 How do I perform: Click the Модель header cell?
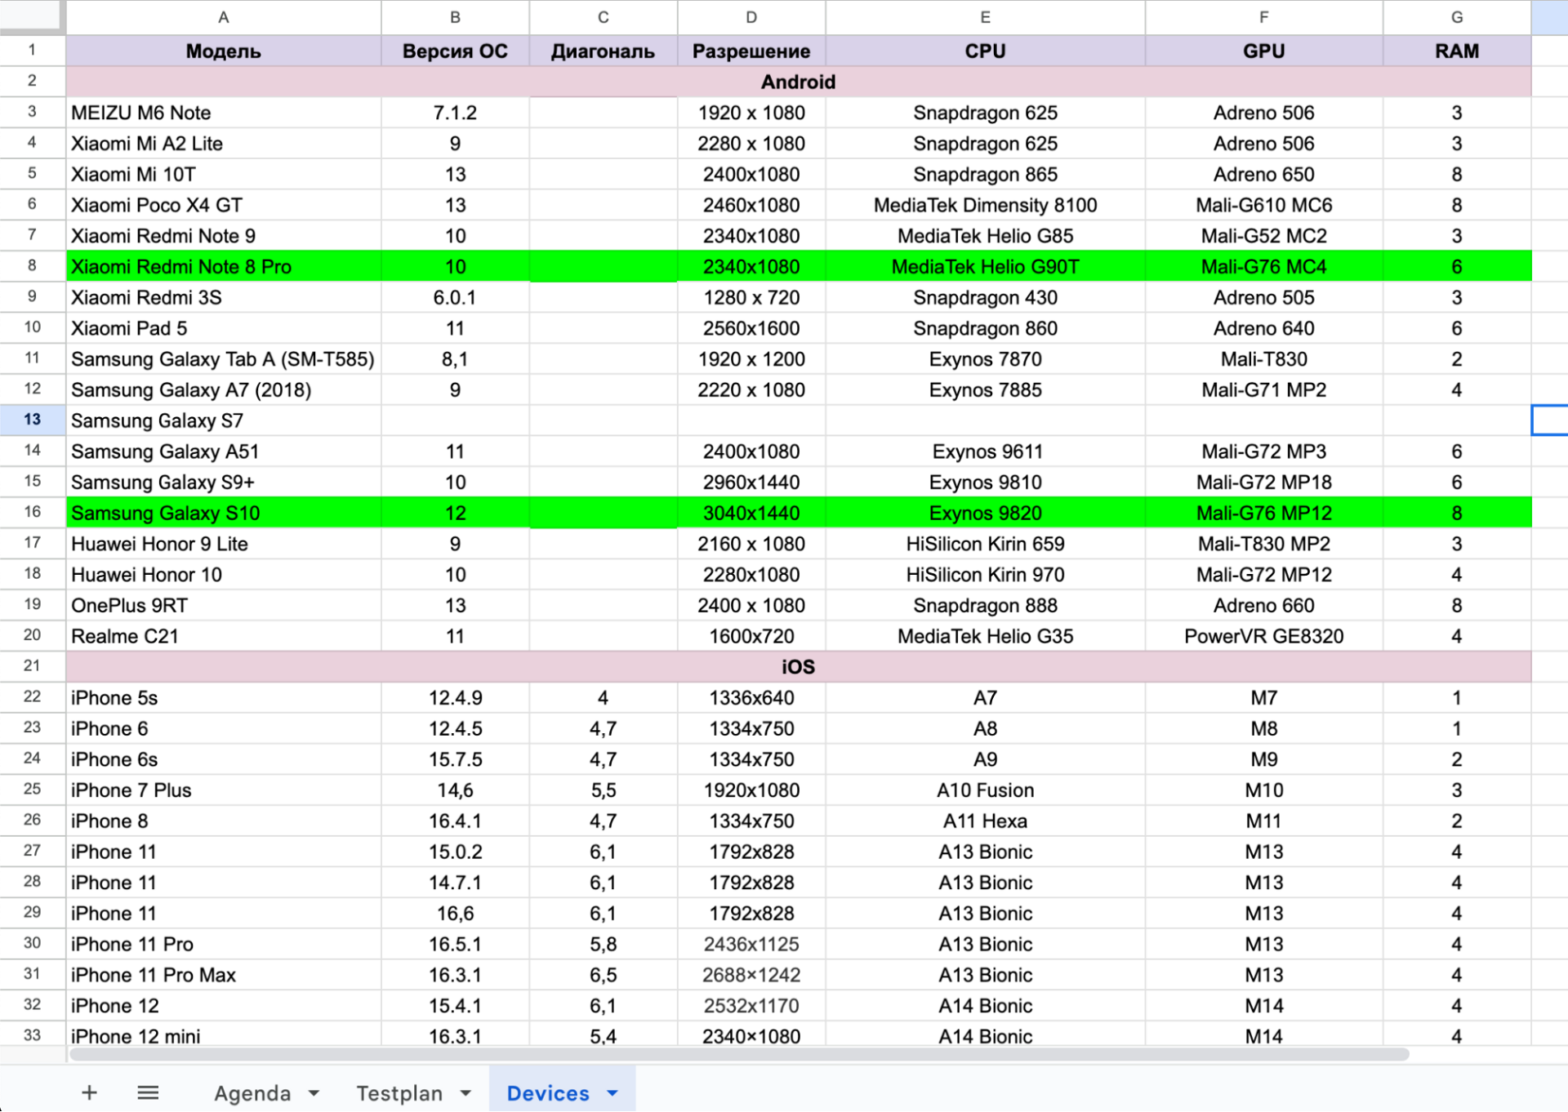coord(223,51)
